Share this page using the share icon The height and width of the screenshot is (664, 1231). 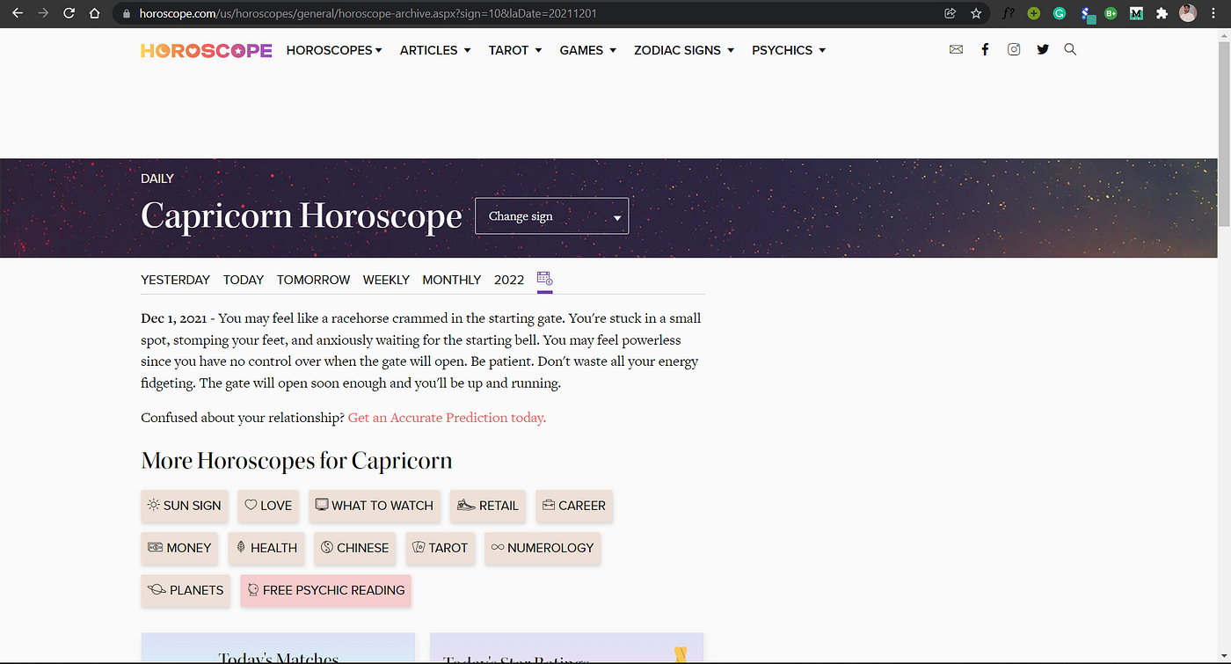950,13
